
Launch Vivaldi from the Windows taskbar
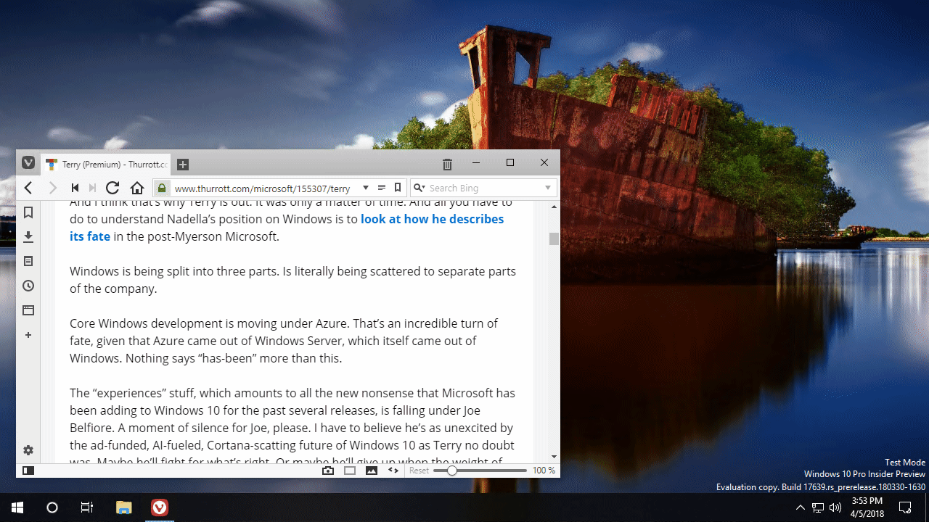pos(159,507)
